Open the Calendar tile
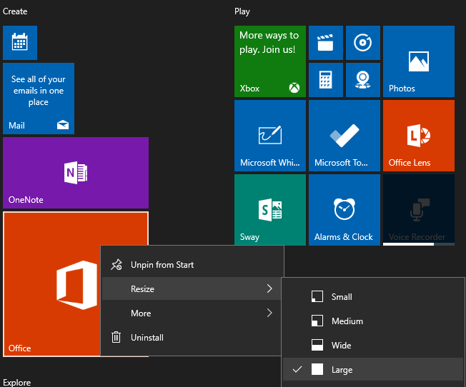 [x=20, y=42]
